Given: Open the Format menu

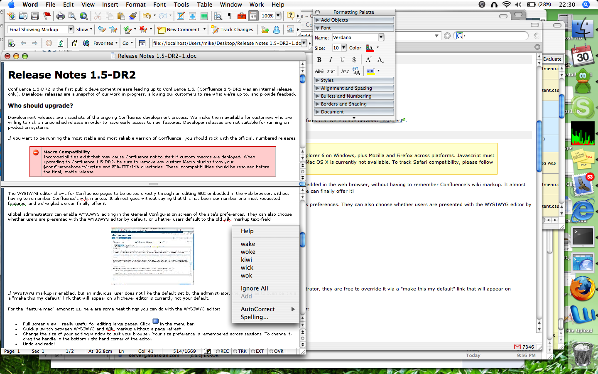Looking at the screenshot, I should point(135,5).
